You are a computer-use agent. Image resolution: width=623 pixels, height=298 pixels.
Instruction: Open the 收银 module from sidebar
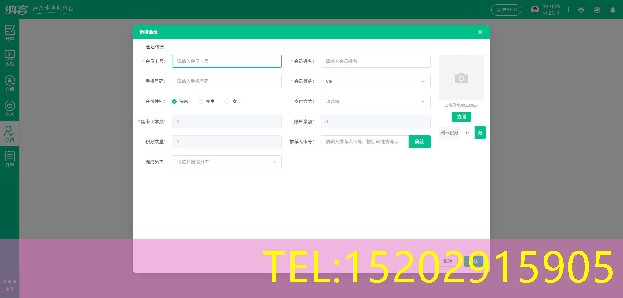click(x=10, y=57)
